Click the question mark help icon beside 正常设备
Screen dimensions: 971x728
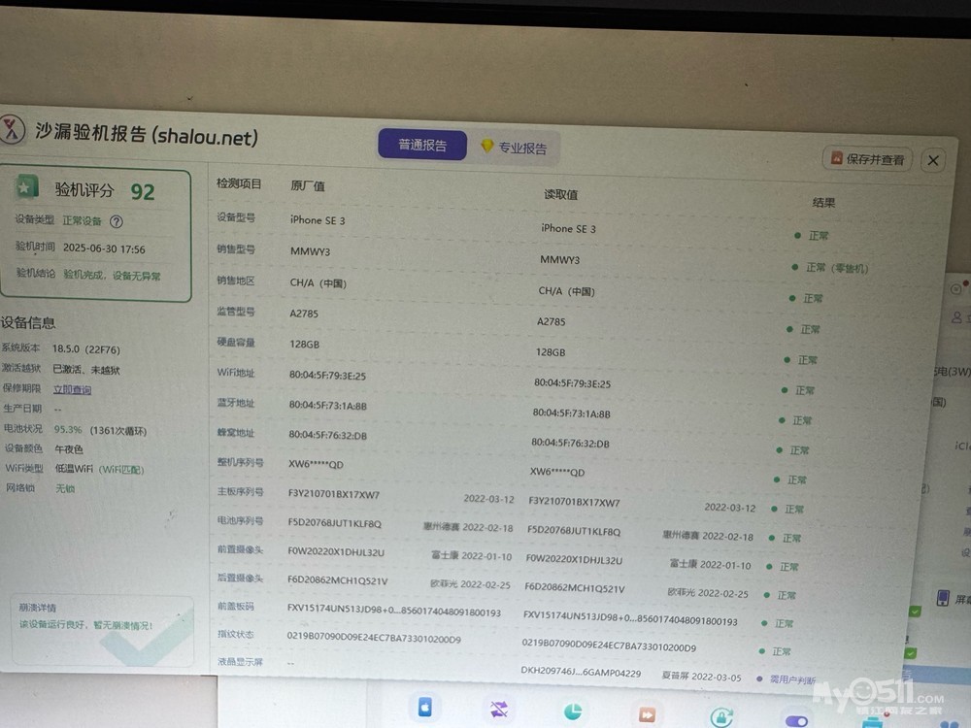tap(117, 221)
